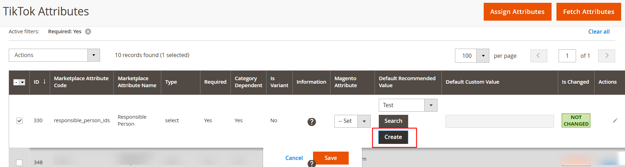Click the pencil edit icon in row 330
This screenshot has width=625, height=167.
pos(615,120)
